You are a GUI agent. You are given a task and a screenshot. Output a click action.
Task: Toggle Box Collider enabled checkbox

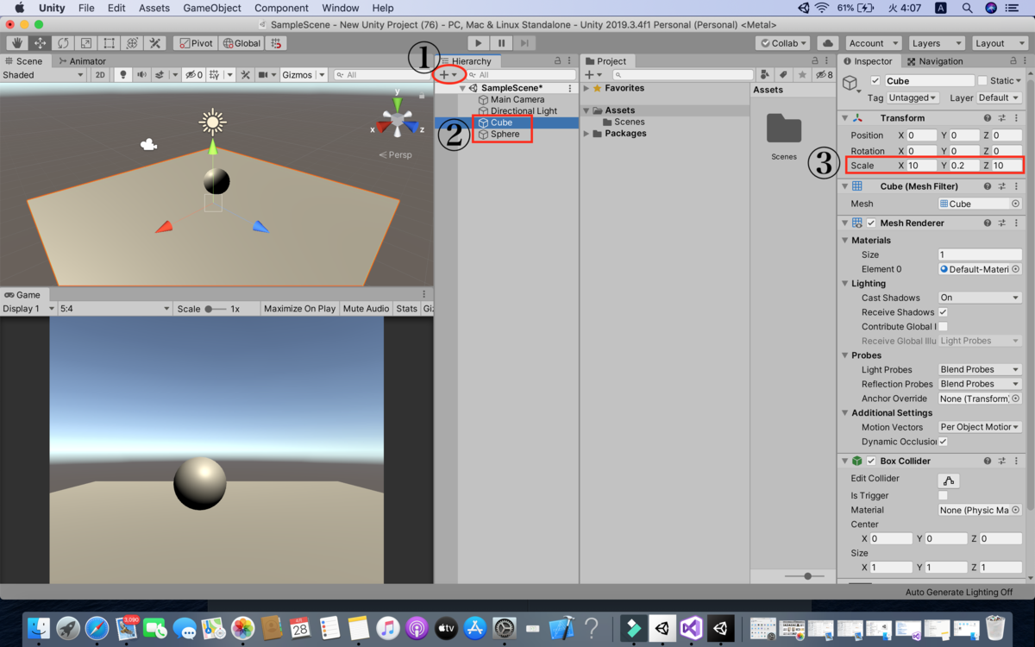871,462
